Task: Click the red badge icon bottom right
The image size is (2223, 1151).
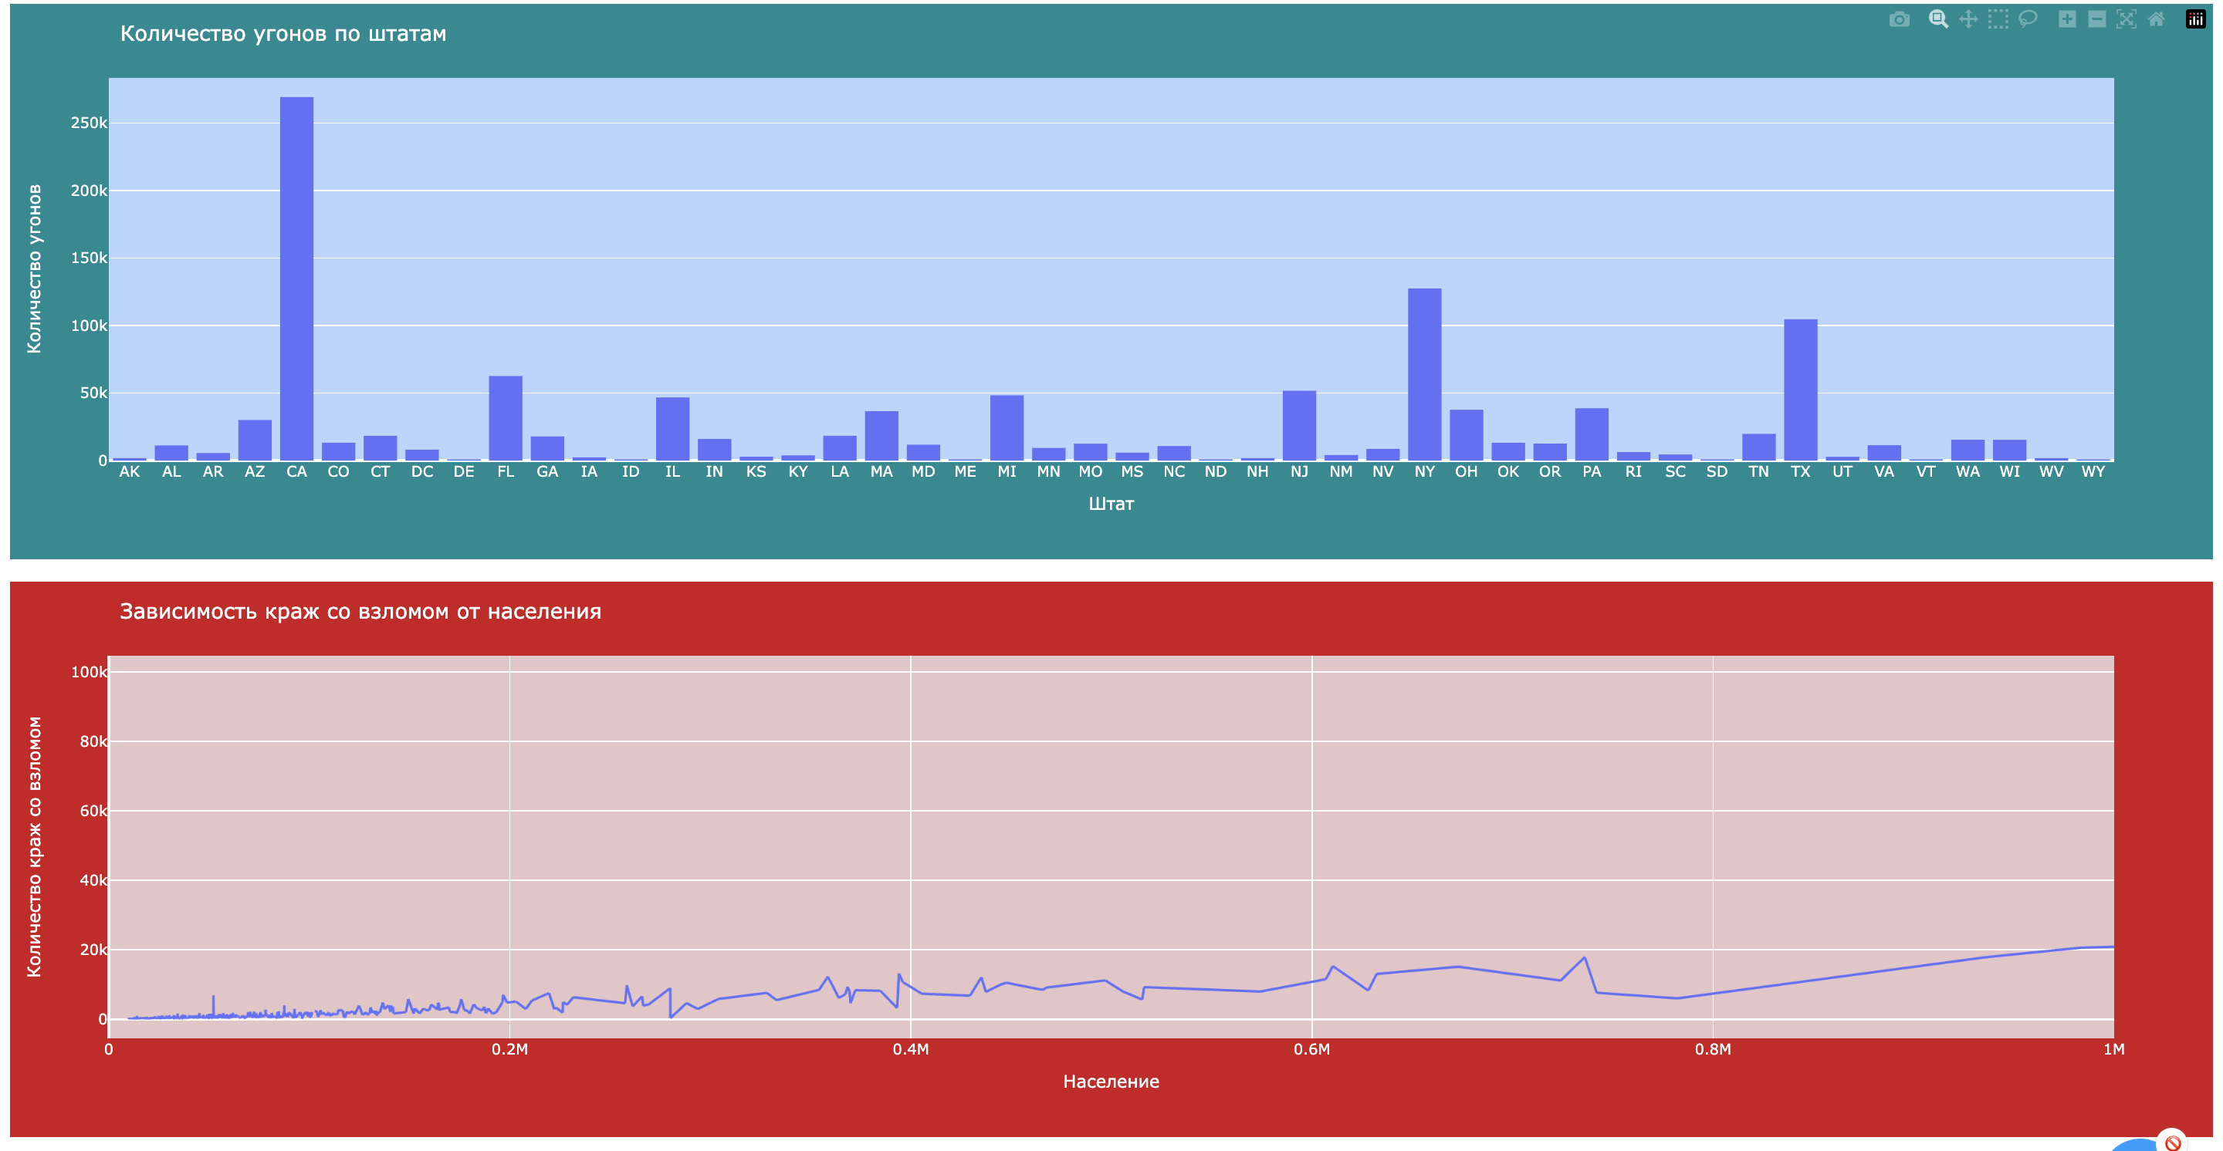Action: click(2172, 1143)
